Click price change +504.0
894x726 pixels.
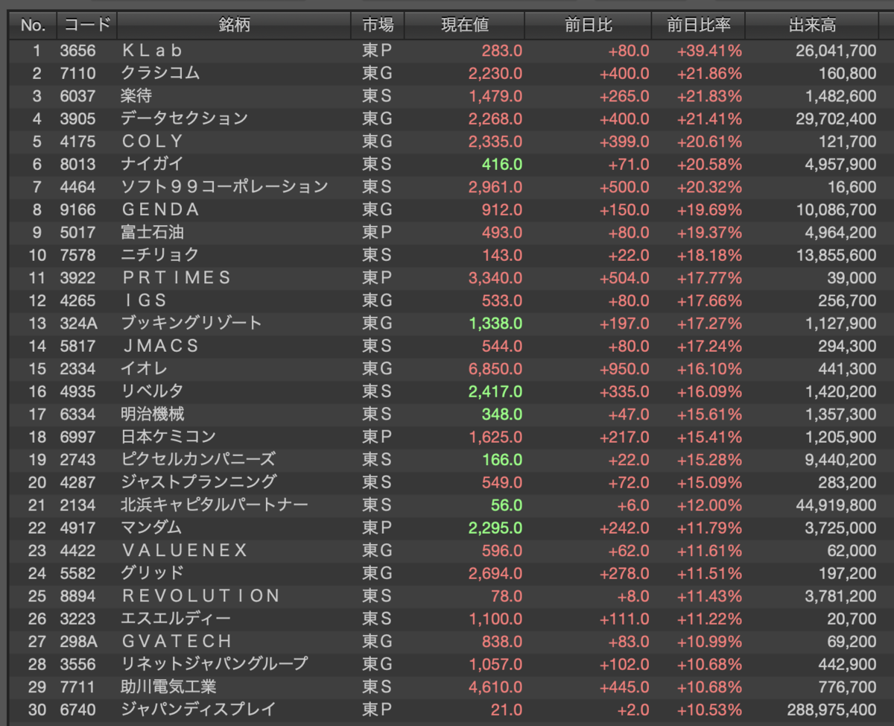(624, 278)
